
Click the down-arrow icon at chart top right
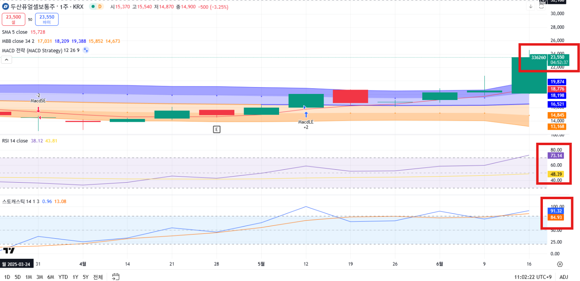(531, 6)
